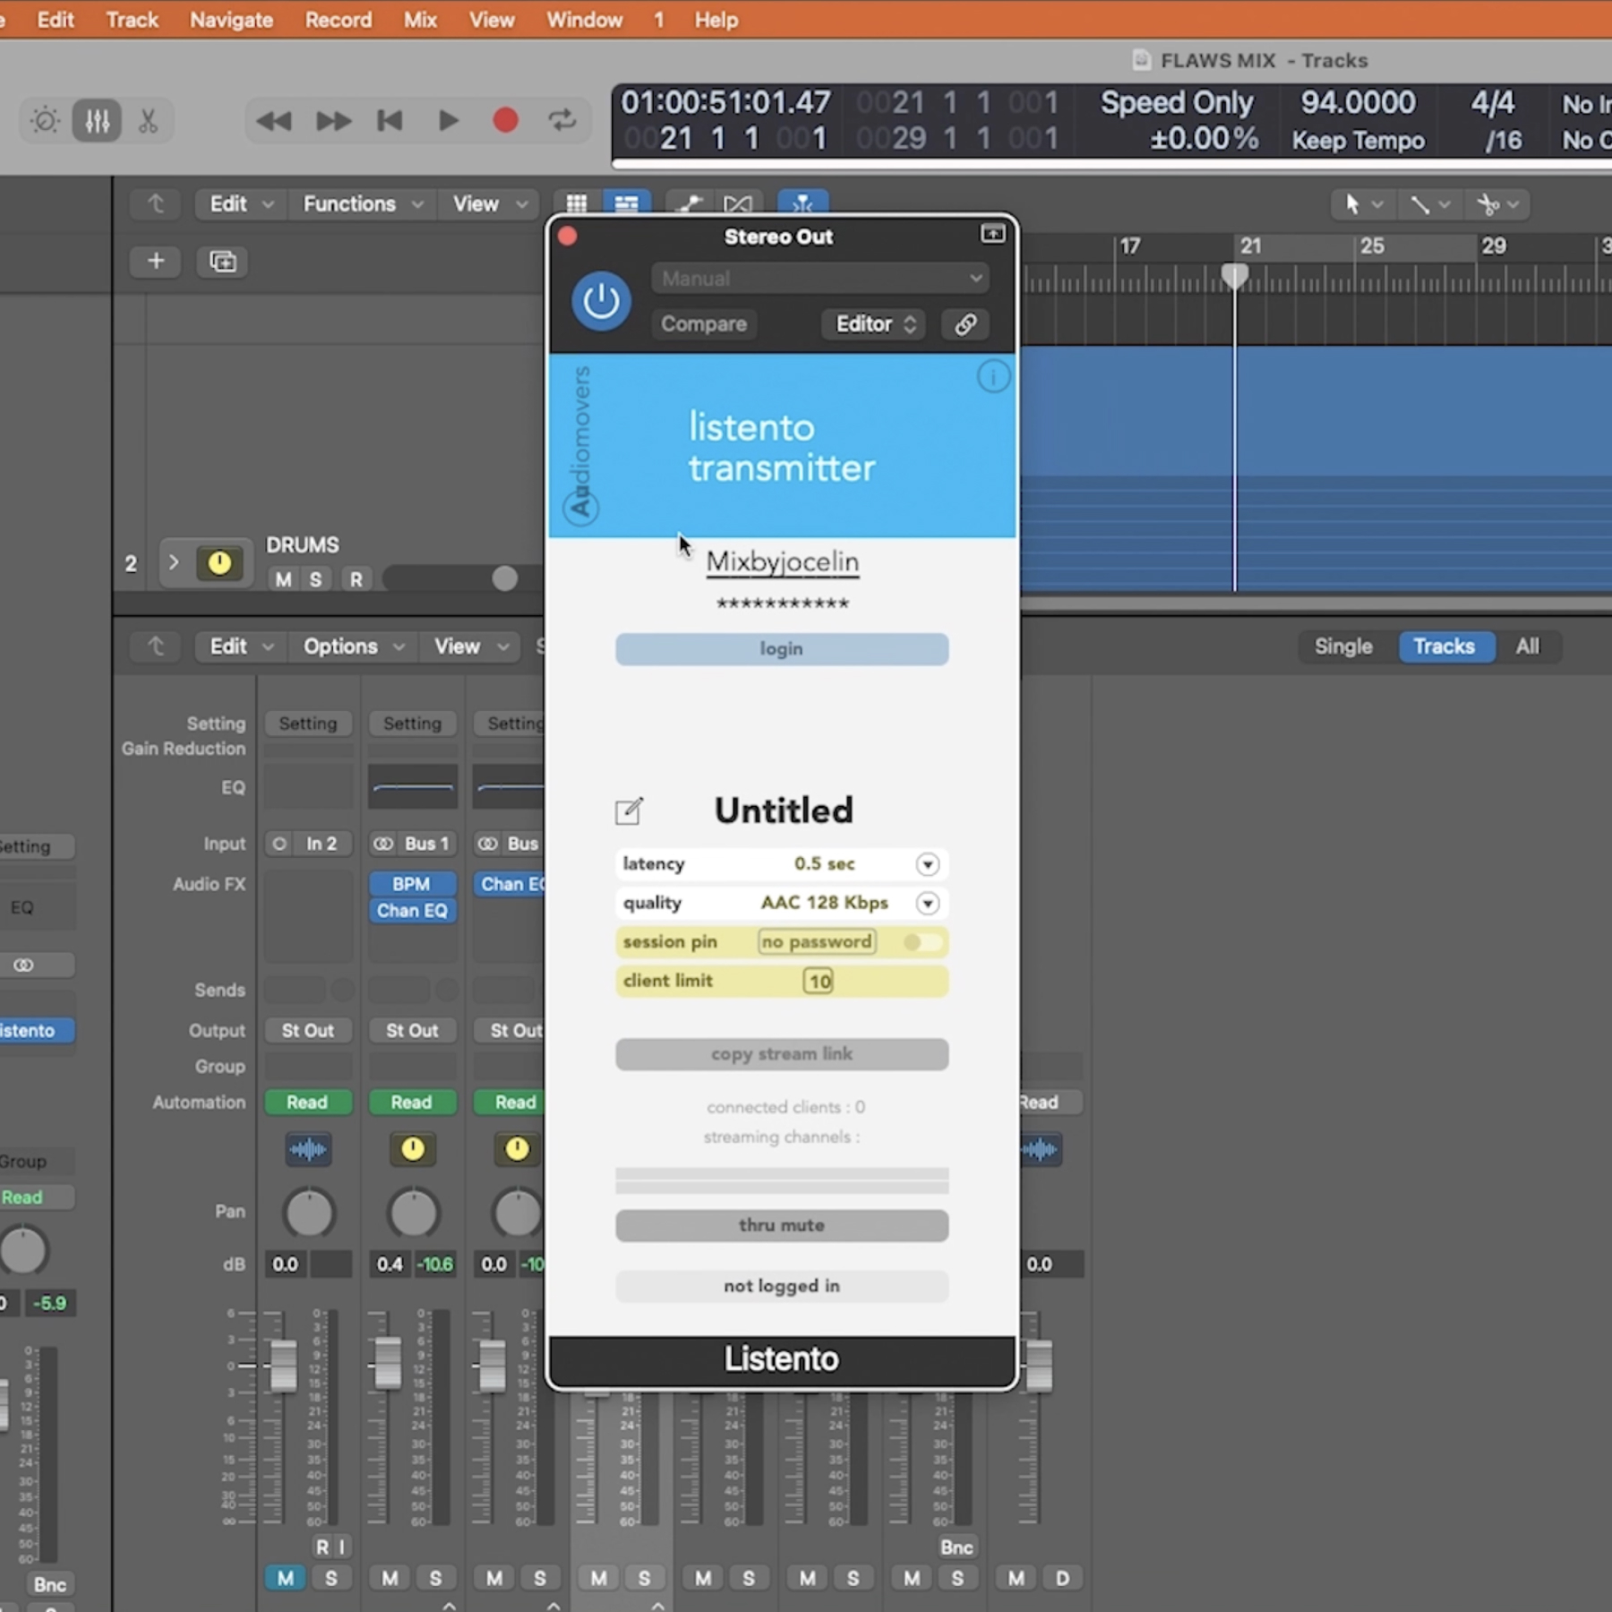The height and width of the screenshot is (1612, 1612).
Task: Open the Navigate menu
Action: (231, 20)
